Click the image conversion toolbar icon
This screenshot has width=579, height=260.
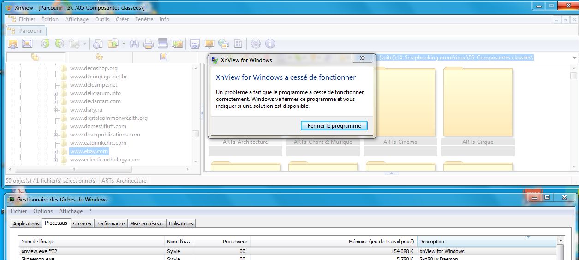pyautogui.click(x=74, y=44)
